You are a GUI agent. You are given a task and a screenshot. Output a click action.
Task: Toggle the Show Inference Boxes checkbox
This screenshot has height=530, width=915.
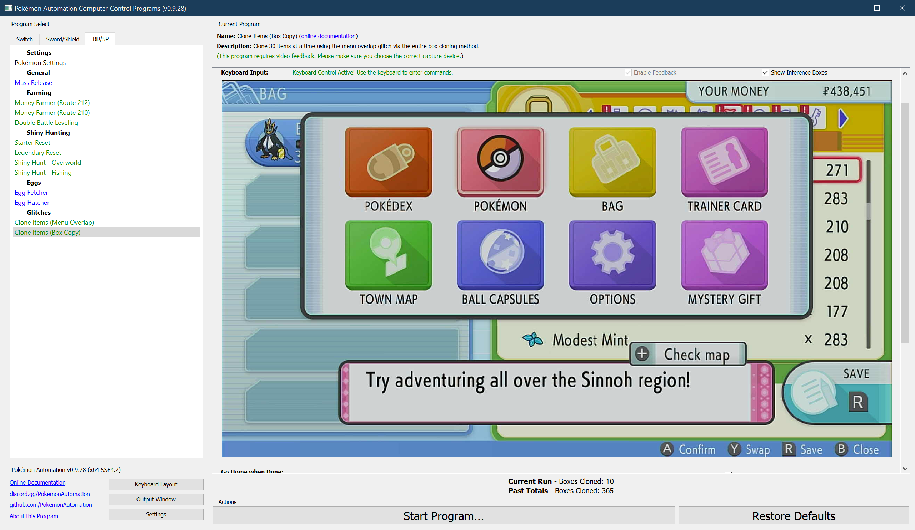[765, 72]
